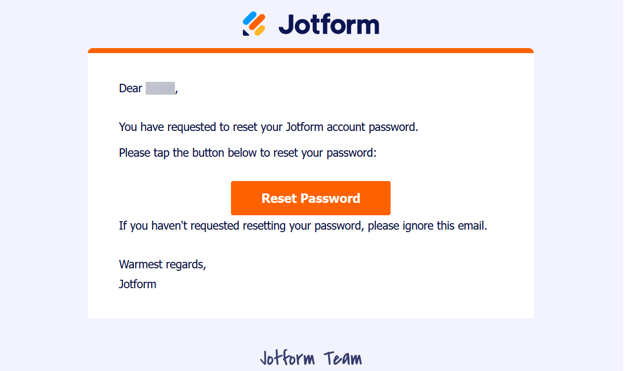Click the "If you haven't requested" notice
Viewport: 628px width, 371px height.
click(303, 226)
